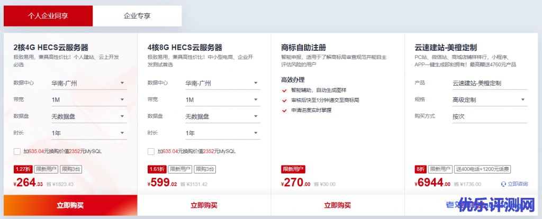
Task: Click 8折 discount badge
Action: (x=420, y=169)
